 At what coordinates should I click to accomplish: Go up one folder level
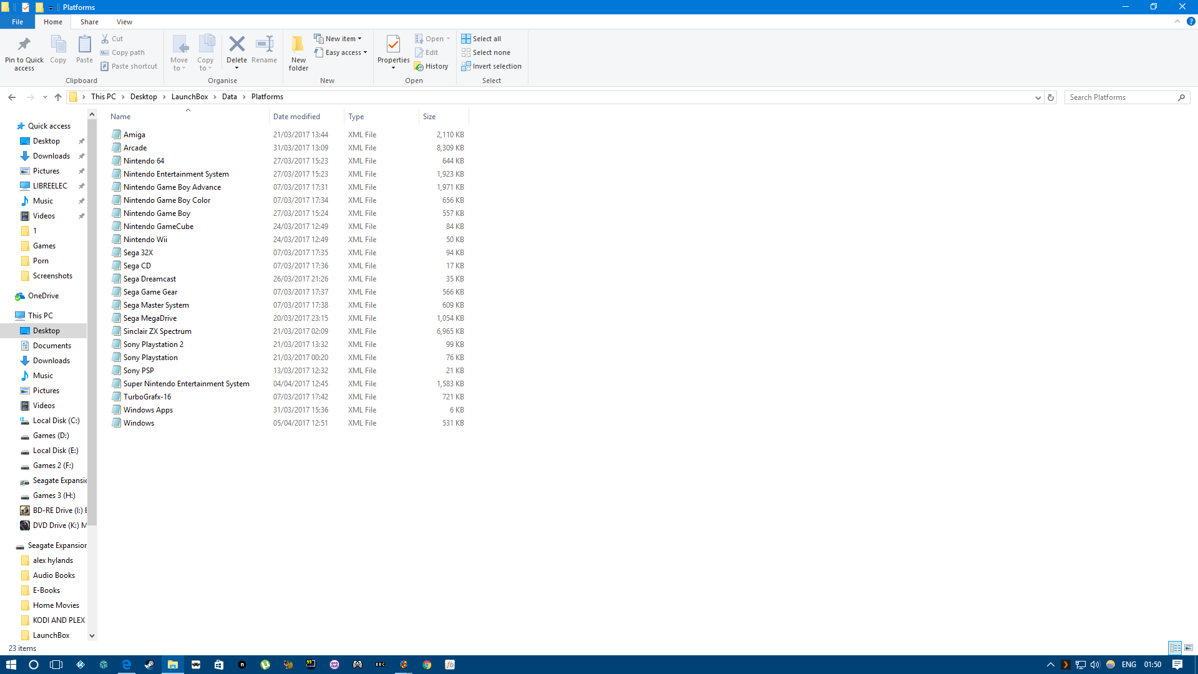click(x=58, y=97)
